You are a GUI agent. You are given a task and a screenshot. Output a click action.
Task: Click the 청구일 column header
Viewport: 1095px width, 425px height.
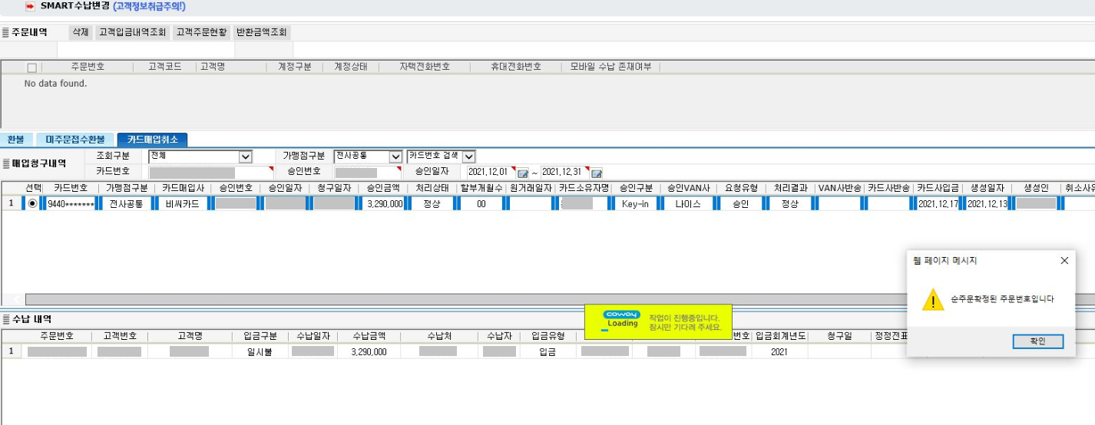[839, 336]
